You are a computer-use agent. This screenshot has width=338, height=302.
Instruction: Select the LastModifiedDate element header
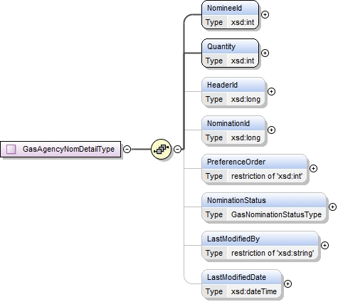pos(241,277)
